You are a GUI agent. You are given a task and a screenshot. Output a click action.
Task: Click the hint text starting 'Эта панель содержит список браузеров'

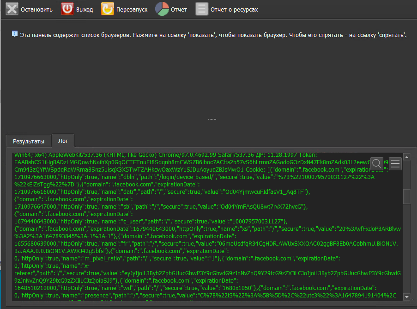[213, 35]
